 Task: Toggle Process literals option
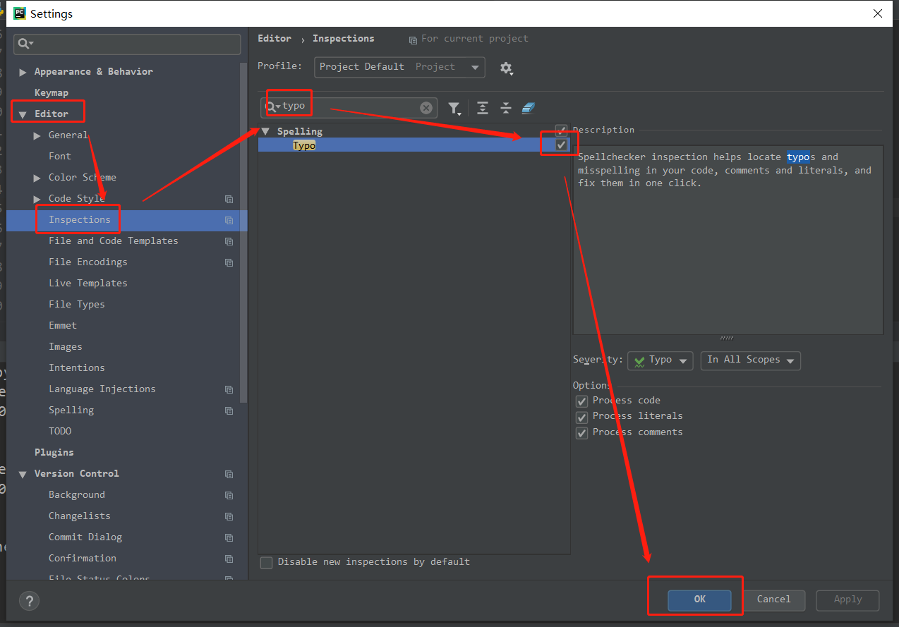coord(581,417)
